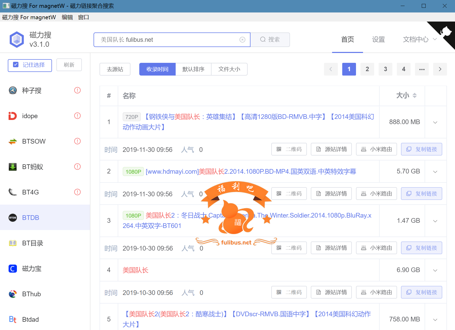The image size is (455, 330).
Task: Click the warning icon next to 种子搜
Action: click(77, 90)
